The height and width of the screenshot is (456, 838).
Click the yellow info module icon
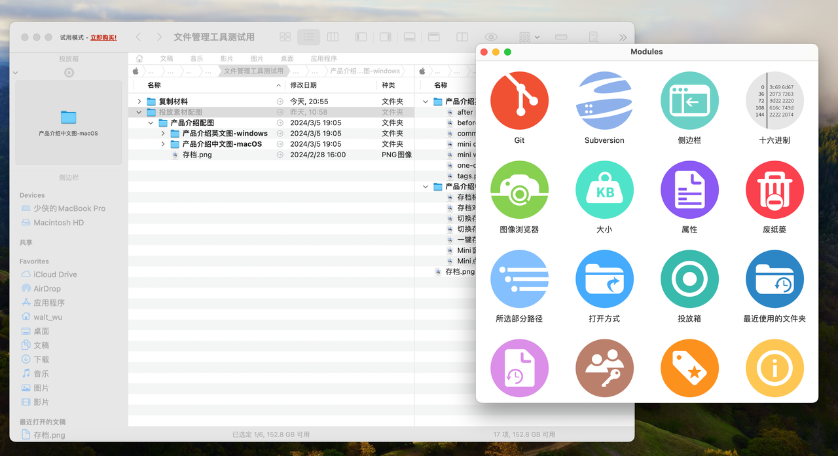click(x=774, y=368)
